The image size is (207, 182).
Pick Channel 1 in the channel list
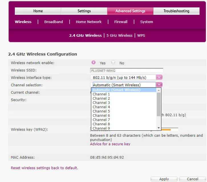pos(101,94)
